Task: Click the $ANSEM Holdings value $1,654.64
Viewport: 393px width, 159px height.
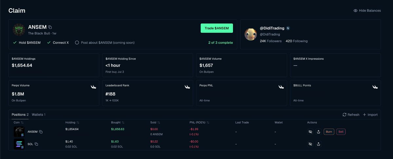Action: coord(22,65)
